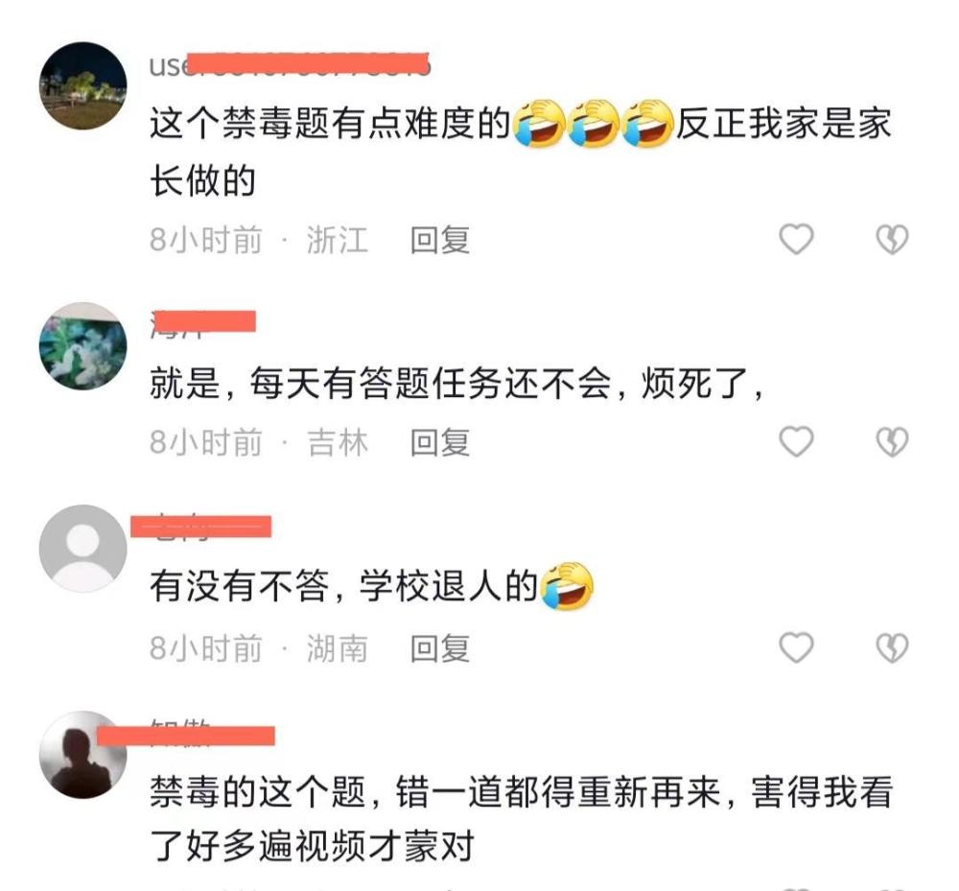959x891 pixels.
Task: Dislike the Hunan comment with broken heart
Action: (892, 647)
